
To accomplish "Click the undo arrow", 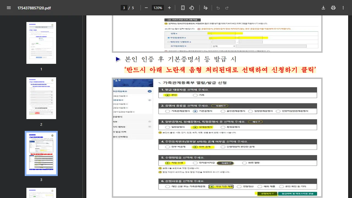I will (x=218, y=8).
